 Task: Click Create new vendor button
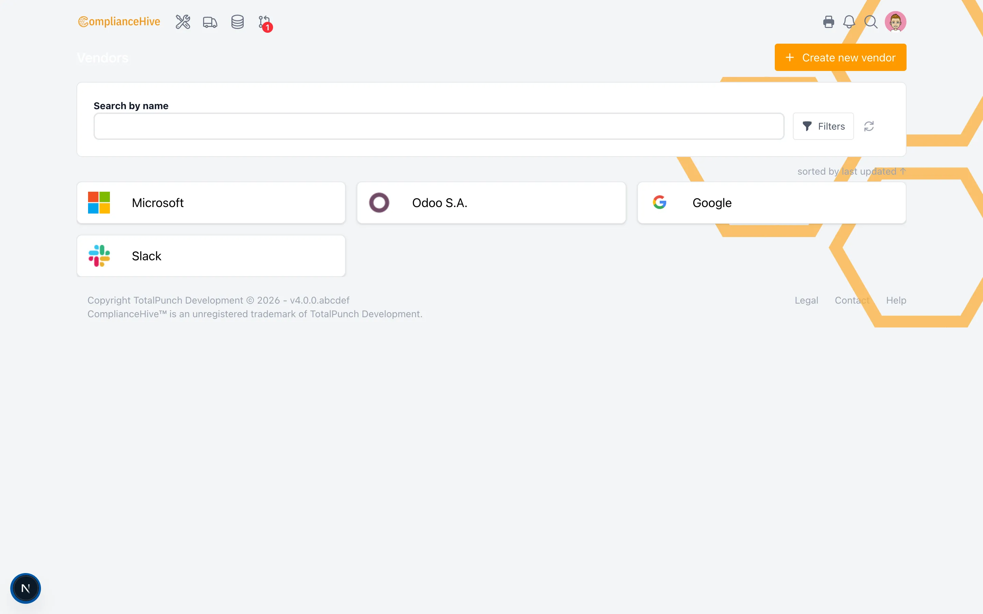click(x=840, y=57)
